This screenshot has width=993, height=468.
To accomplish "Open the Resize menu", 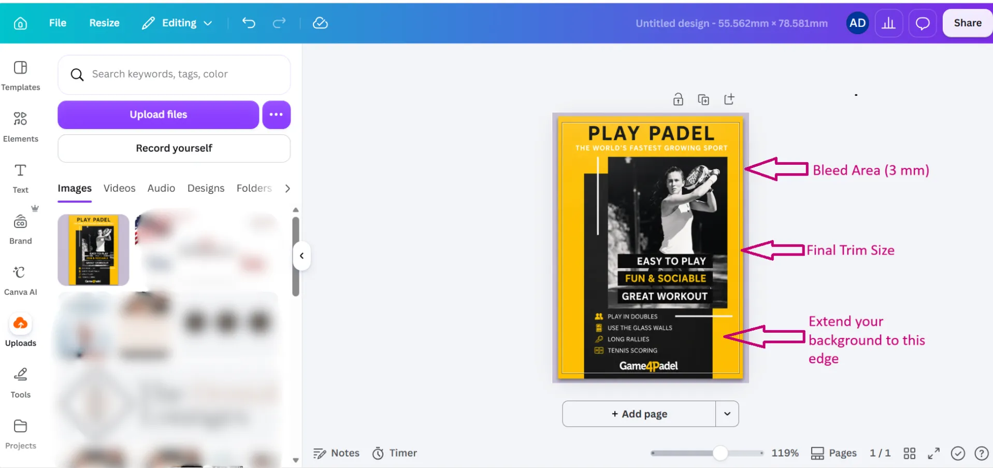I will [104, 23].
